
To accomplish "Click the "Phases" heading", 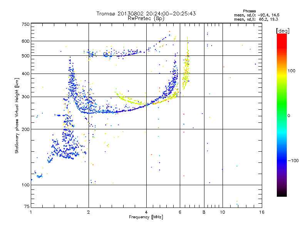I will tap(249, 11).
